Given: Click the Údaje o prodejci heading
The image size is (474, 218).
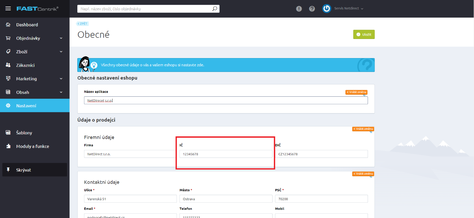Looking at the screenshot, I should point(96,120).
